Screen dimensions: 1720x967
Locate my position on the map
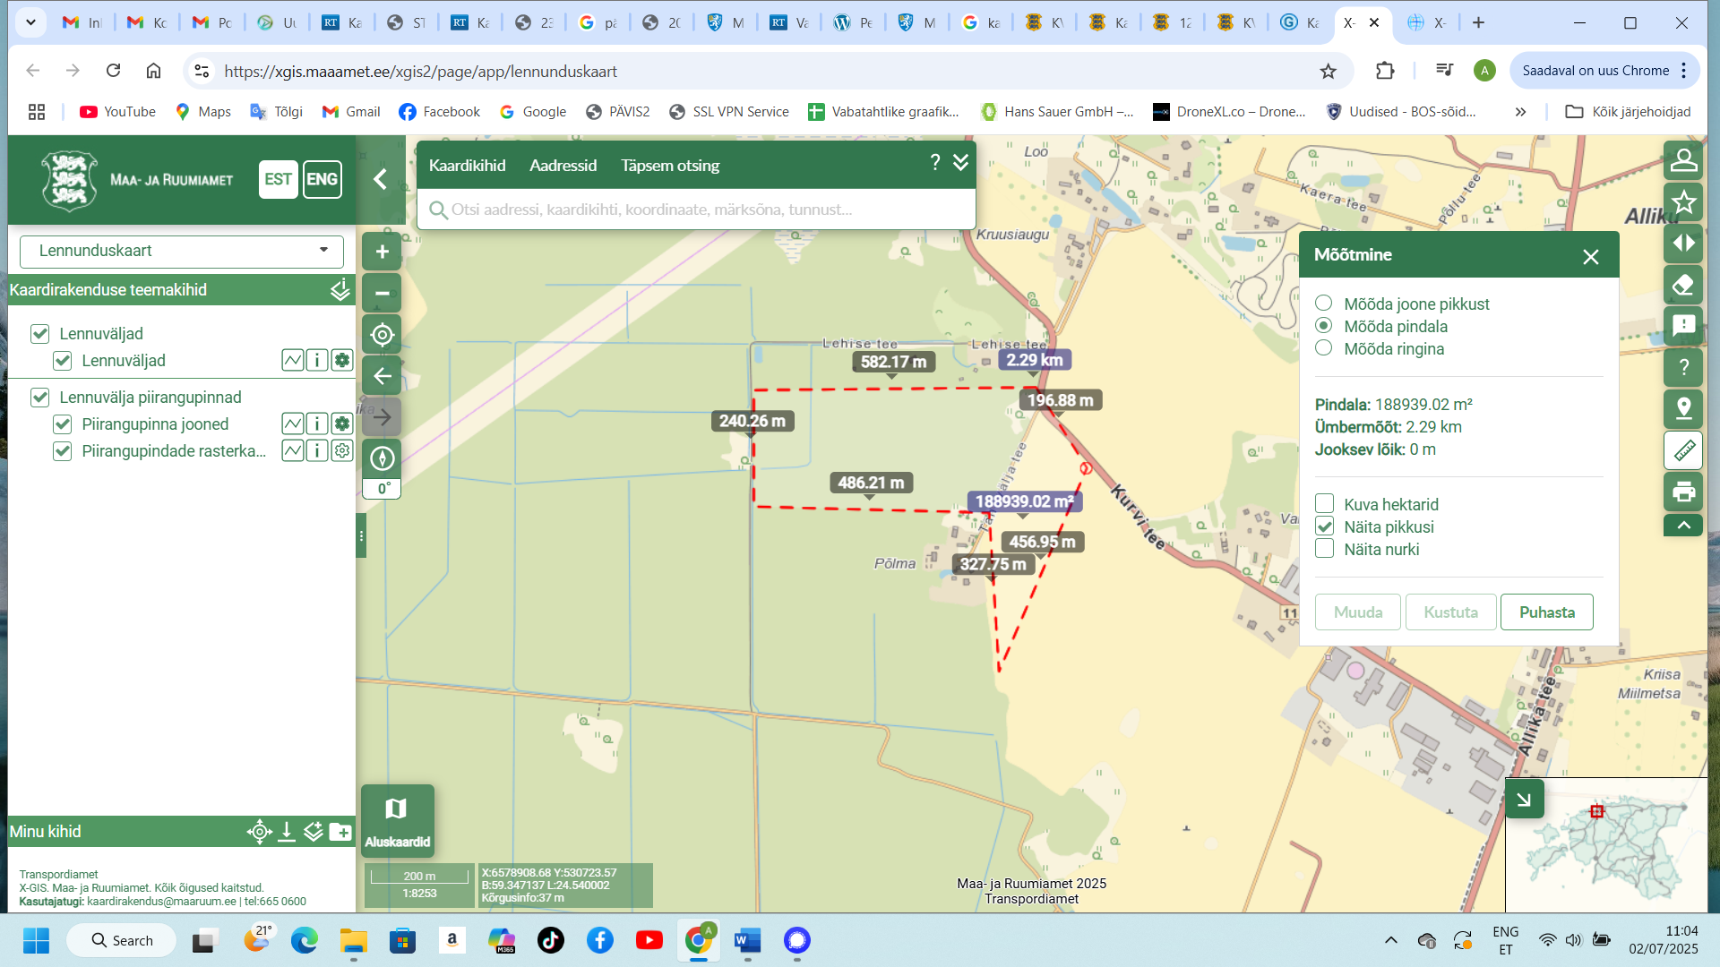pyautogui.click(x=382, y=335)
